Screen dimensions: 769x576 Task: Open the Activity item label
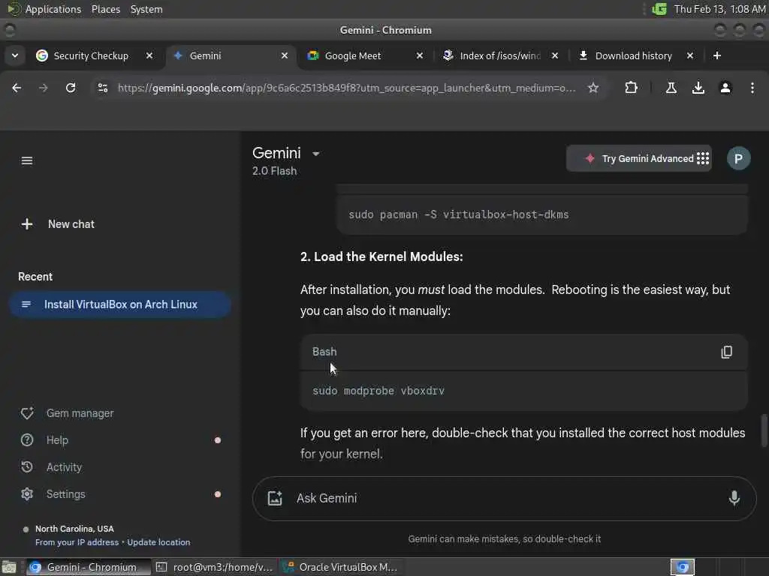tap(65, 467)
